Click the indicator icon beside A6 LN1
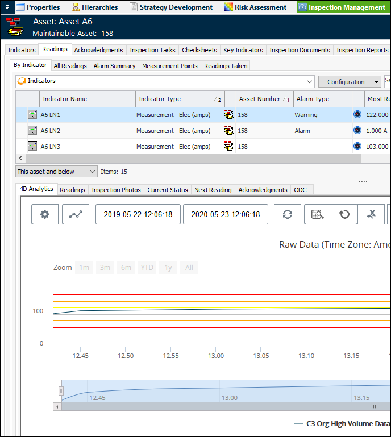The width and height of the screenshot is (391, 437). (x=32, y=115)
